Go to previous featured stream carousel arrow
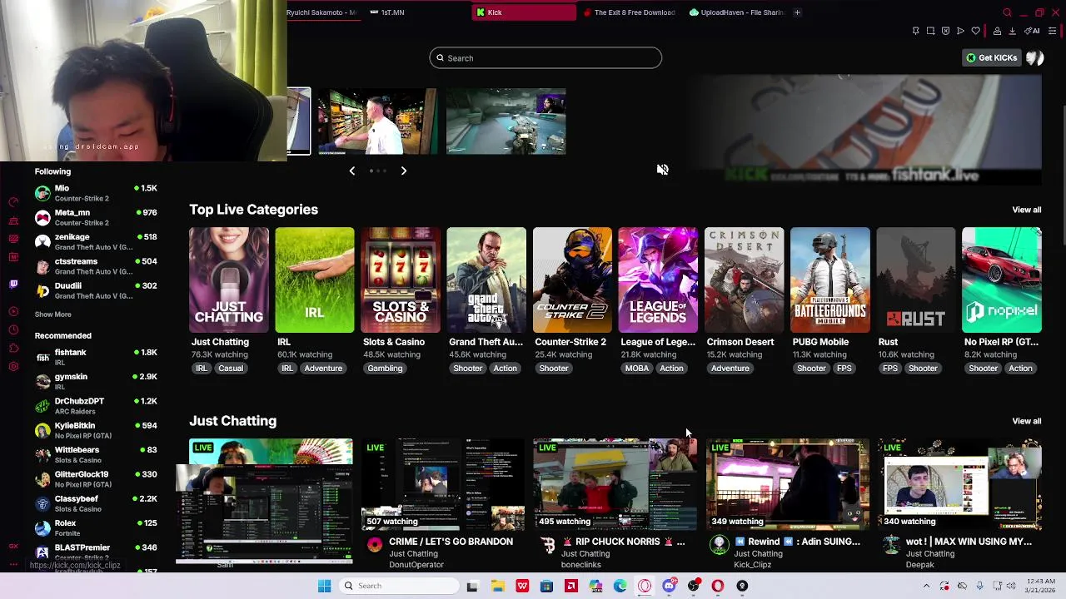1066x599 pixels. 351,171
